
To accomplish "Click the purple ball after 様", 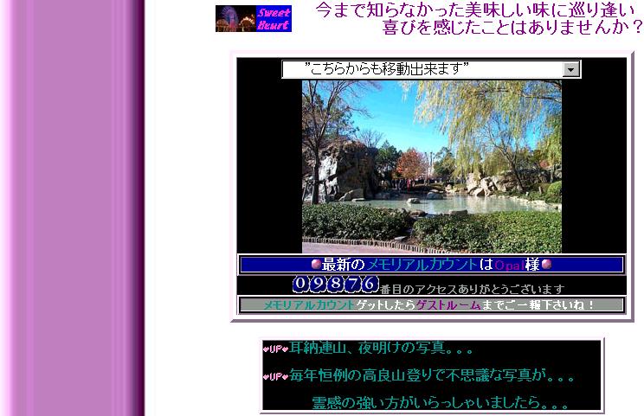I will (545, 265).
